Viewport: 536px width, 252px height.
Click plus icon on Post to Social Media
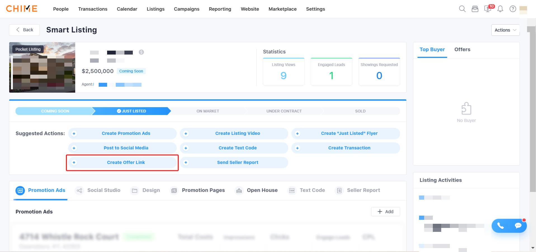[x=74, y=148]
